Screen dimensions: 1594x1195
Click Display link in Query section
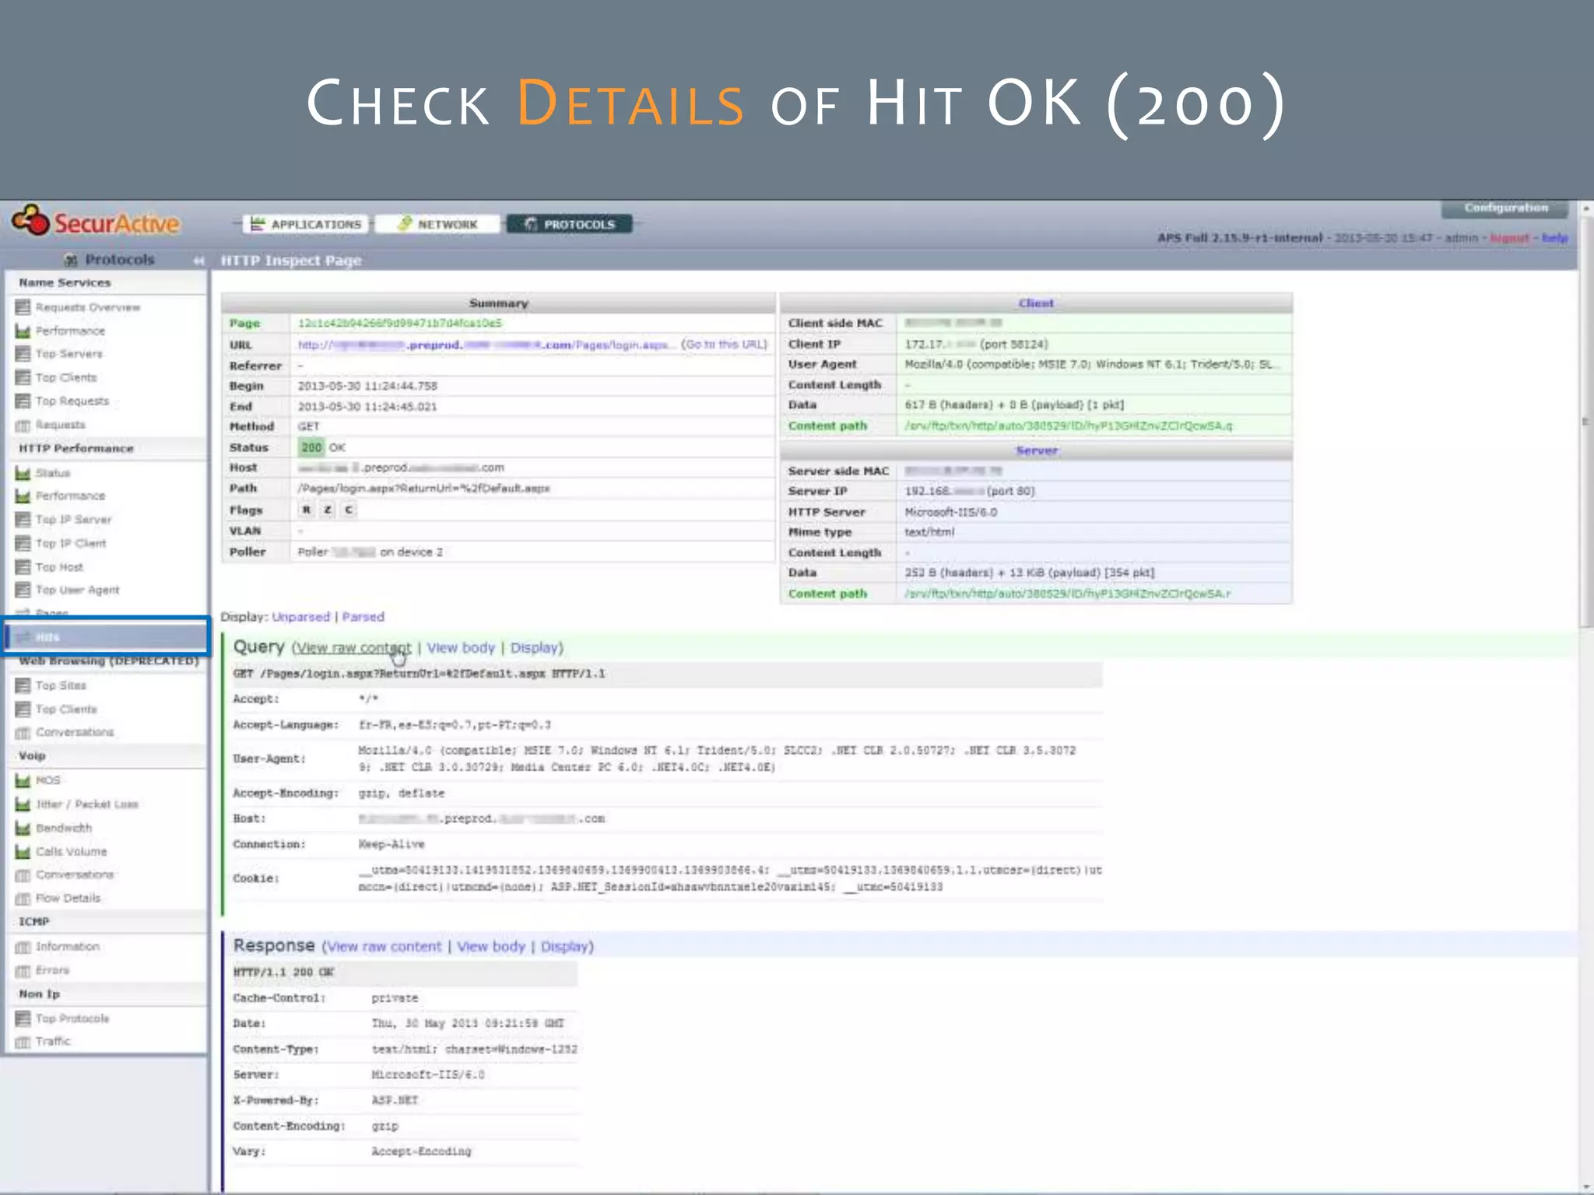coord(534,648)
